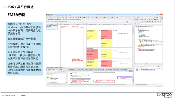Select the DEMO PROJECT Automatic Rear Spoiler item

(x=146, y=50)
